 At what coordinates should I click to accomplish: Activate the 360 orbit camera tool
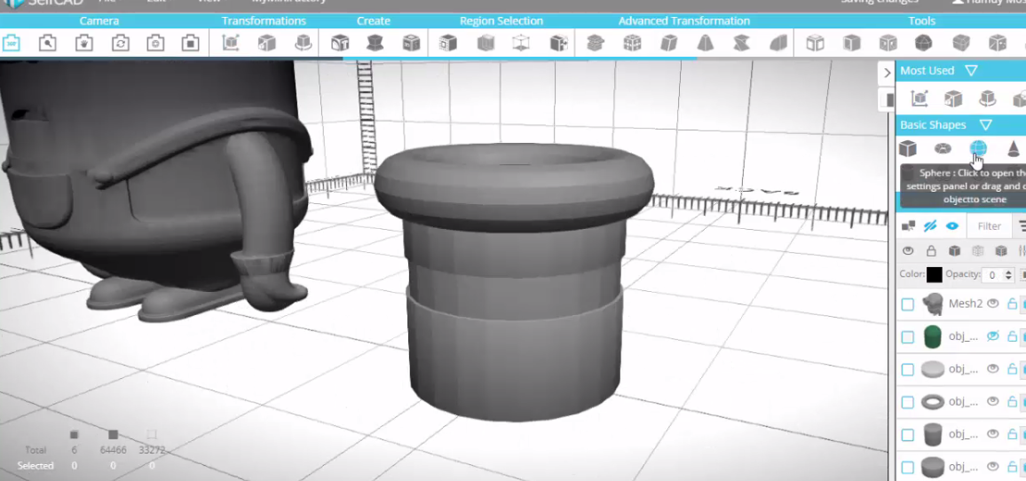[x=12, y=43]
